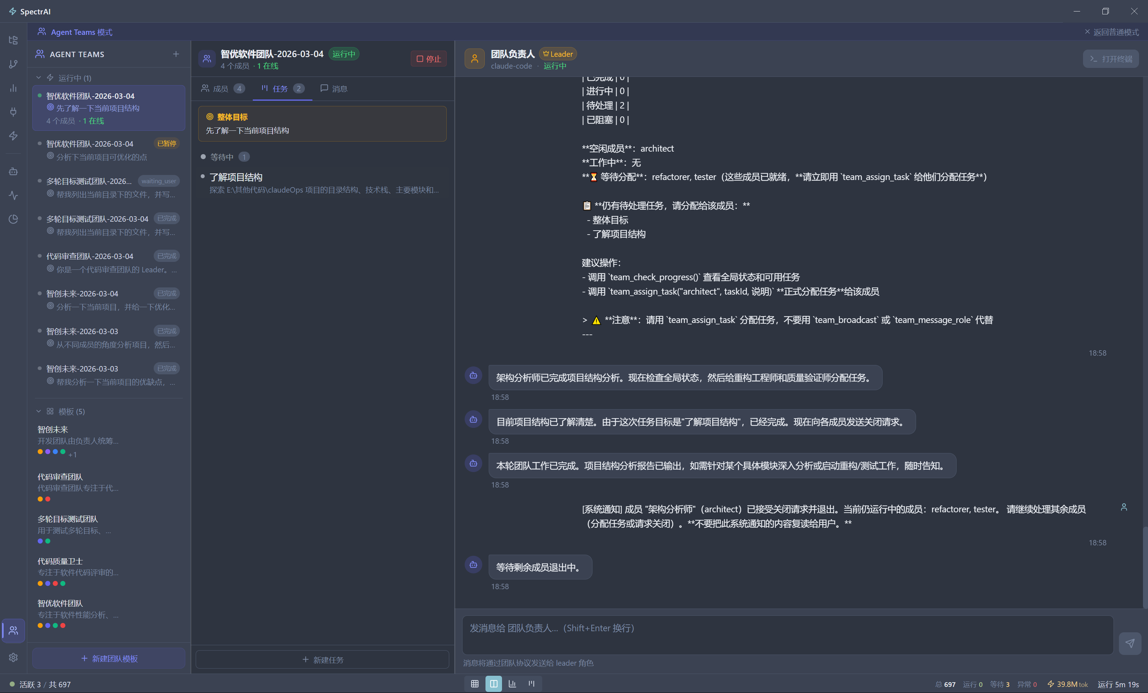Switch to grid layout view
This screenshot has height=693, width=1148.
coord(474,684)
